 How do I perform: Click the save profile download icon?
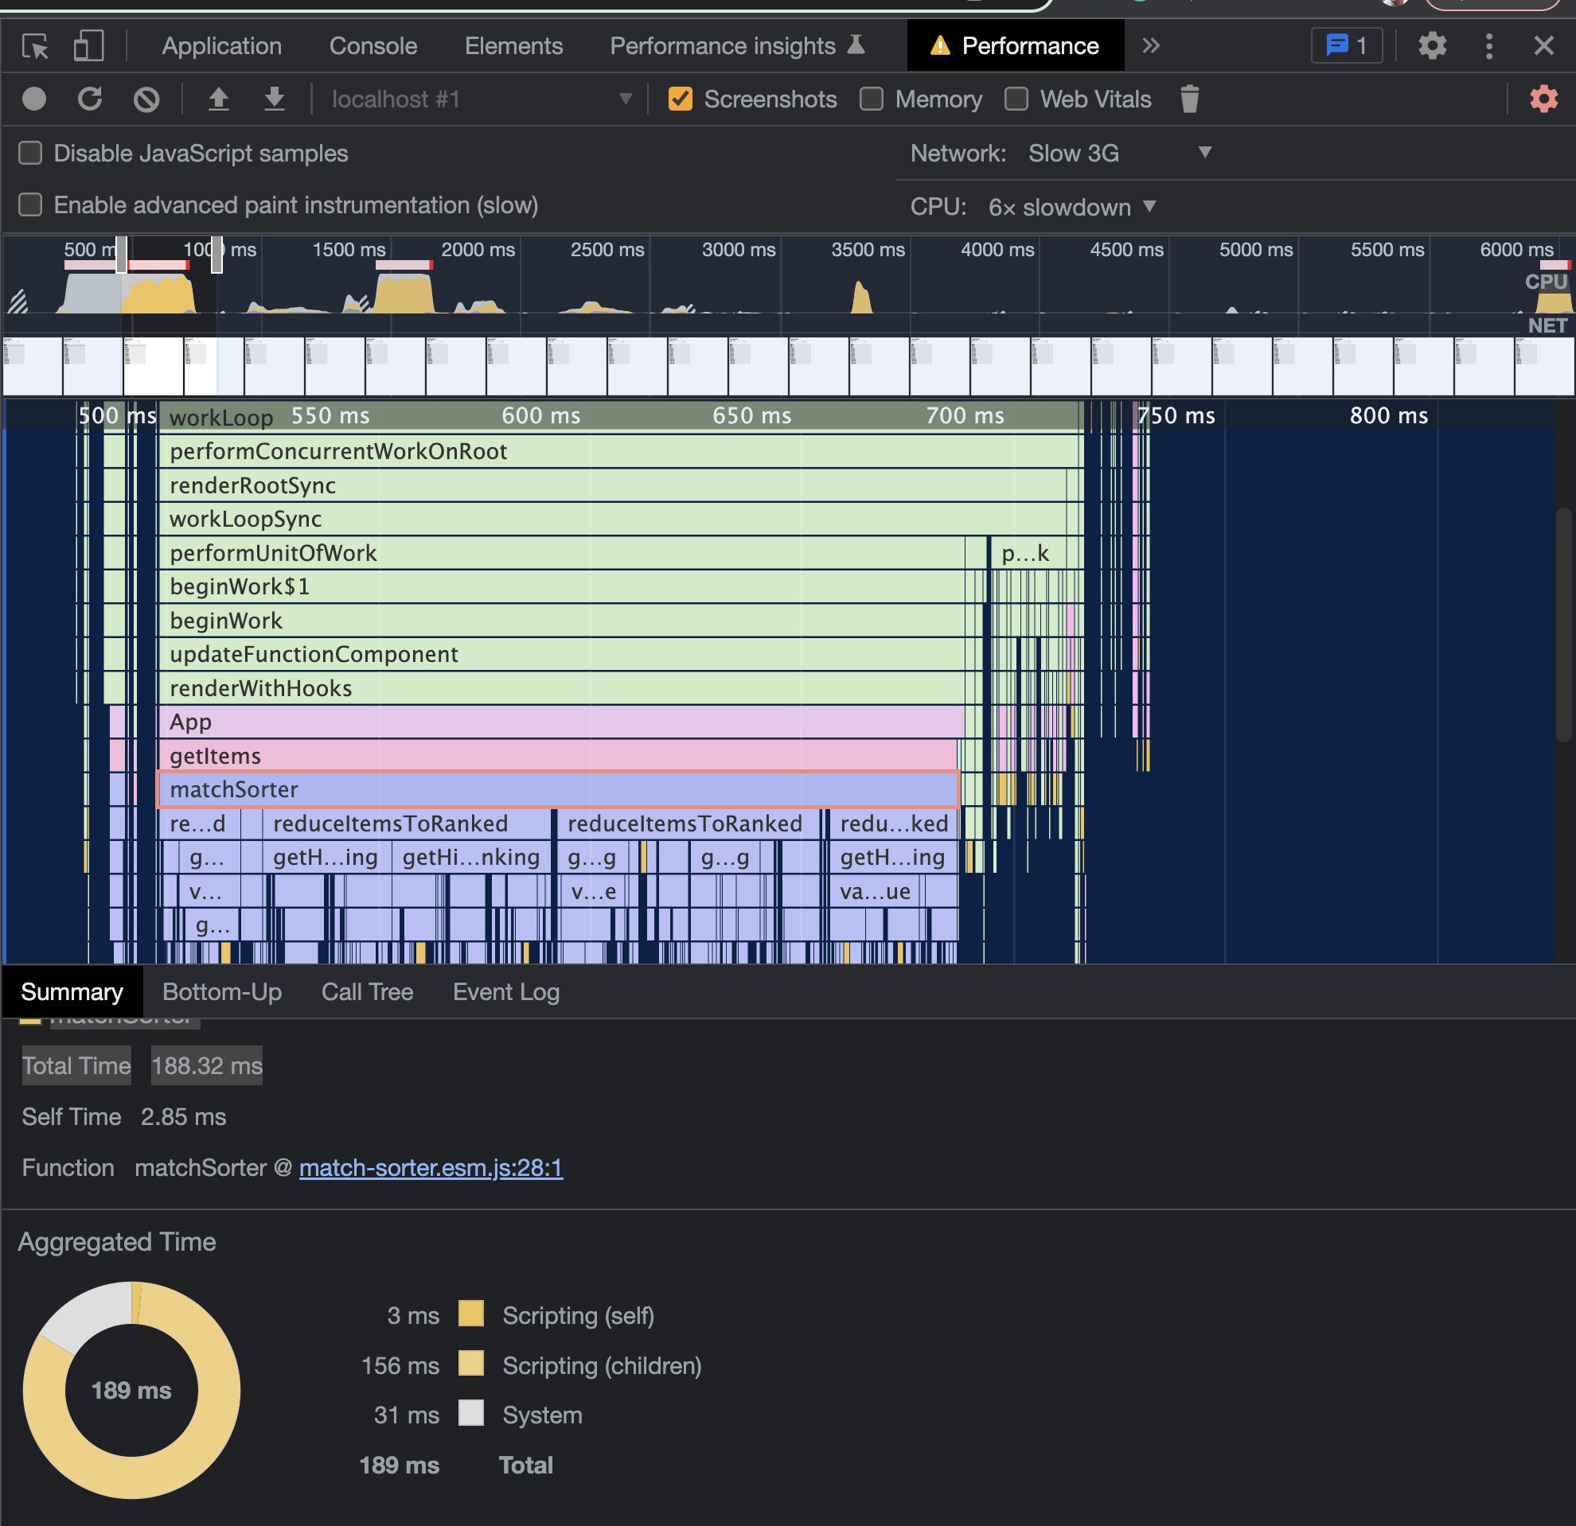274,99
